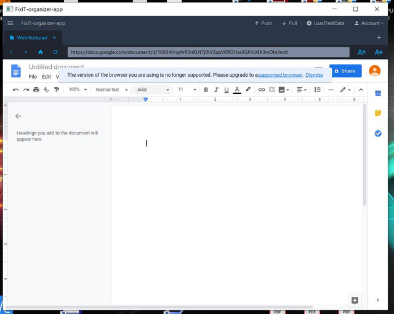Rename the Untitled document title
Image resolution: width=394 pixels, height=314 pixels.
click(x=56, y=66)
